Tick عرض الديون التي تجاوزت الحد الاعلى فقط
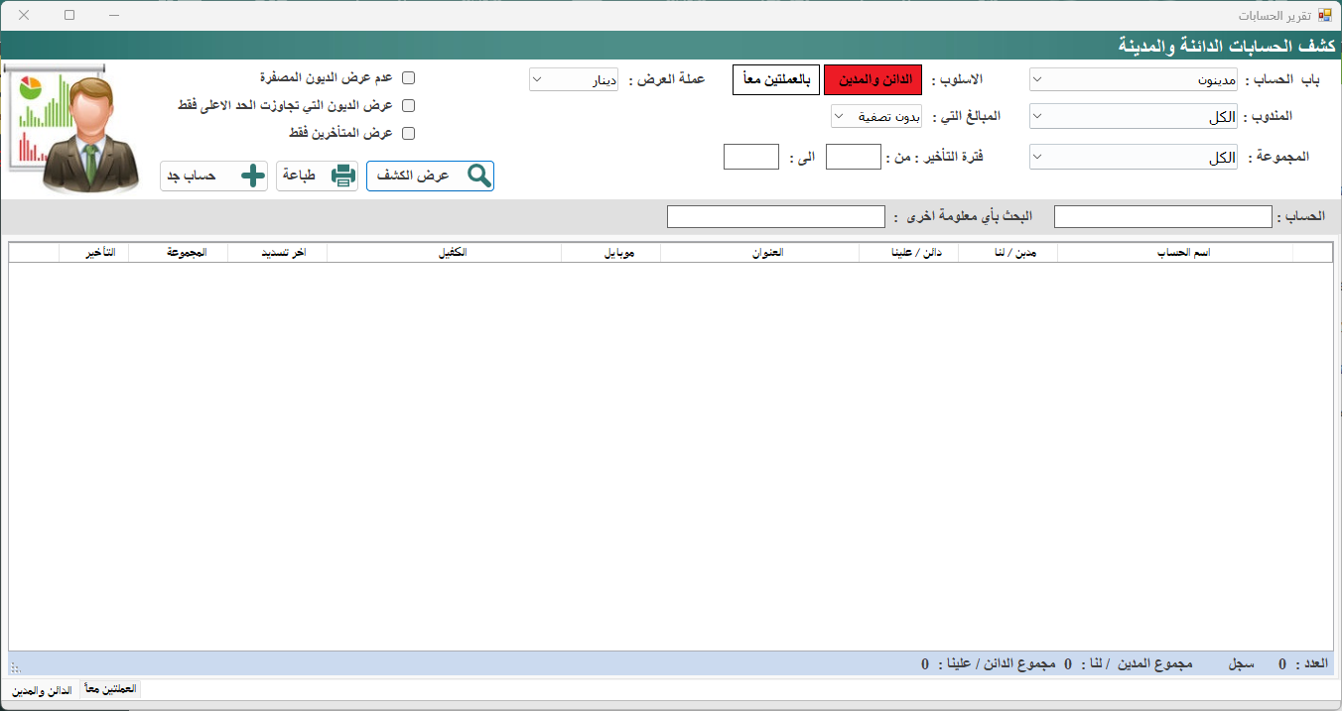 pos(408,105)
